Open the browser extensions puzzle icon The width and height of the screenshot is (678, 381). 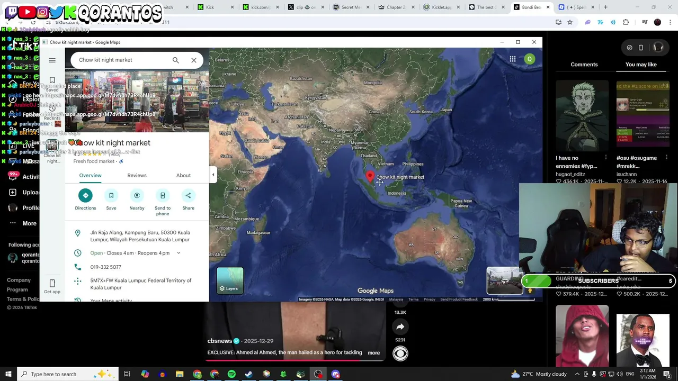(x=626, y=22)
